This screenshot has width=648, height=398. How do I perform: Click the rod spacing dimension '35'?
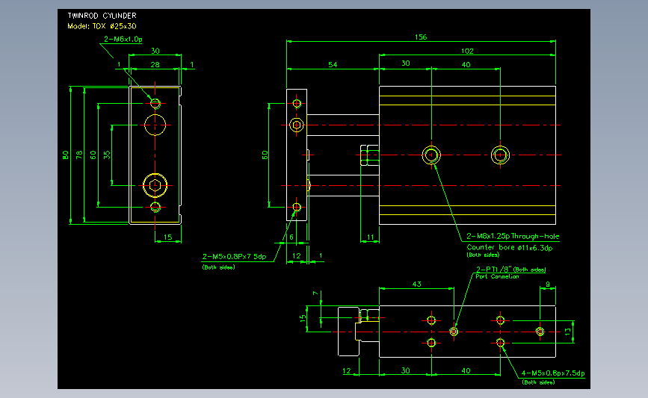107,155
